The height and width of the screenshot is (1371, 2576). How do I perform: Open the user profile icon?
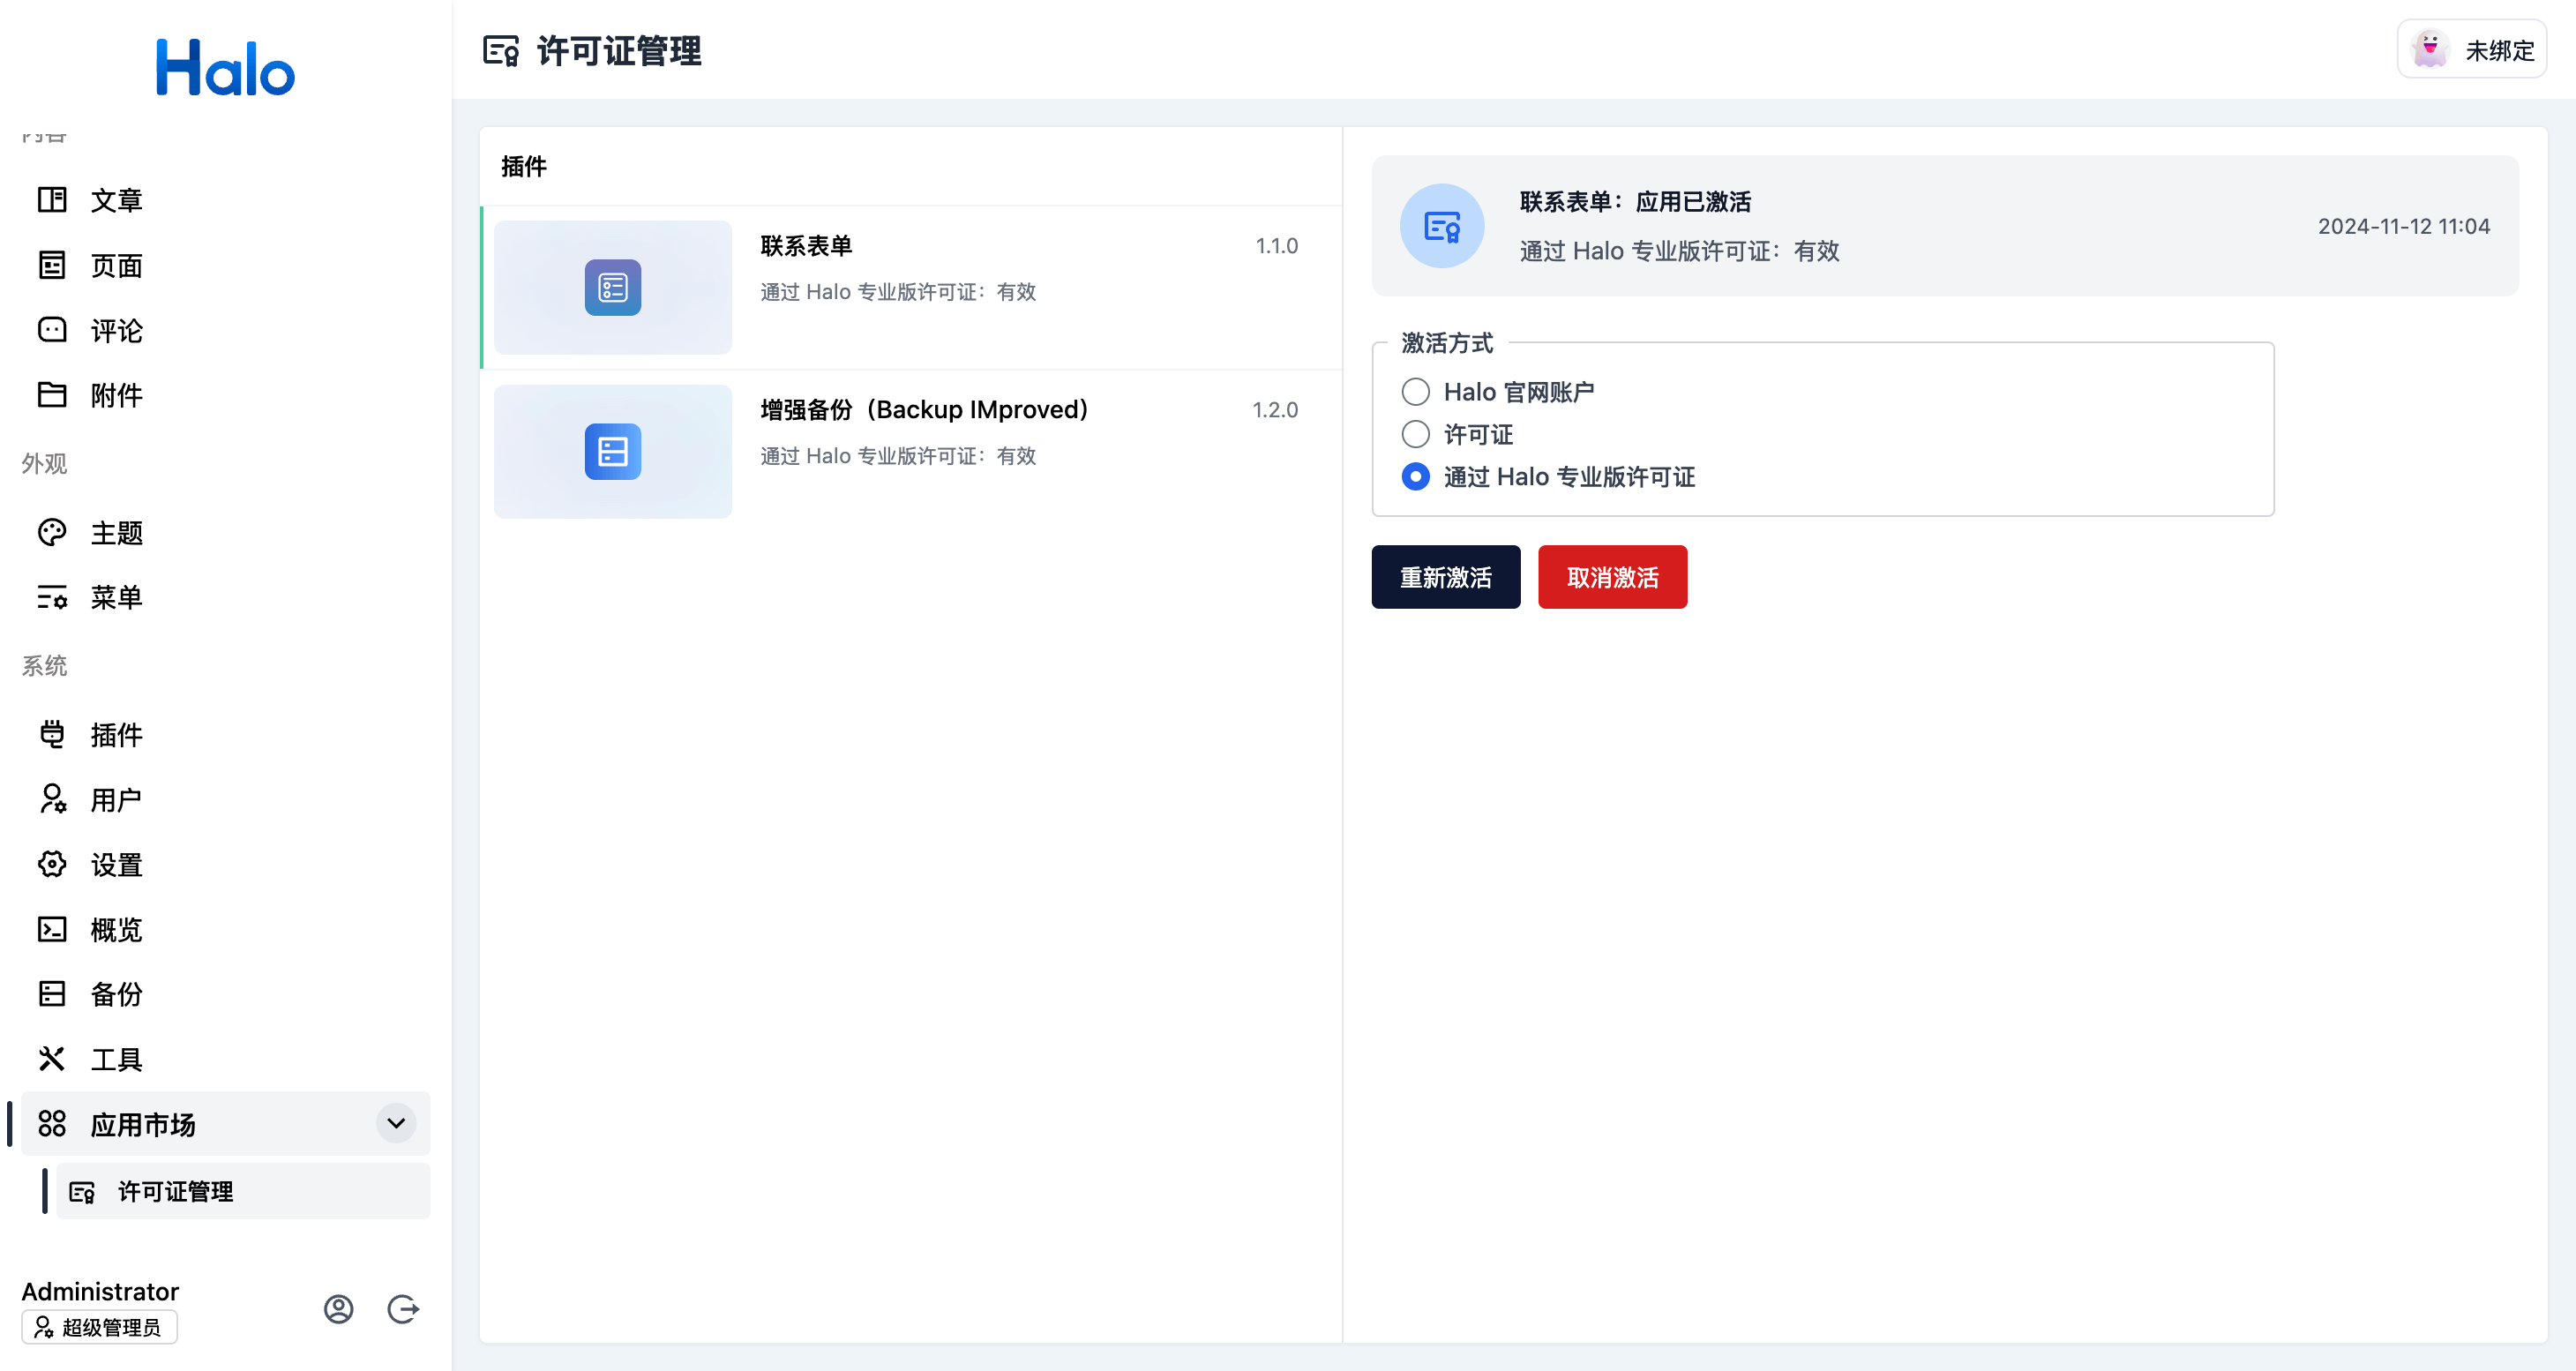[339, 1308]
